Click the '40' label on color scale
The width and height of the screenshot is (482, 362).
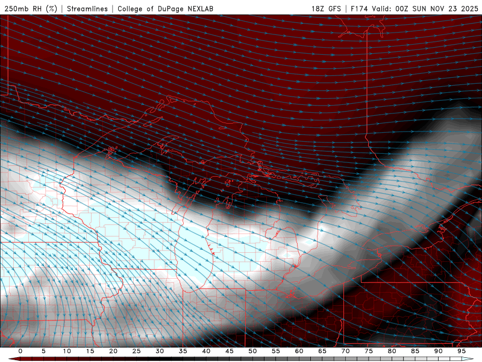coord(206,351)
